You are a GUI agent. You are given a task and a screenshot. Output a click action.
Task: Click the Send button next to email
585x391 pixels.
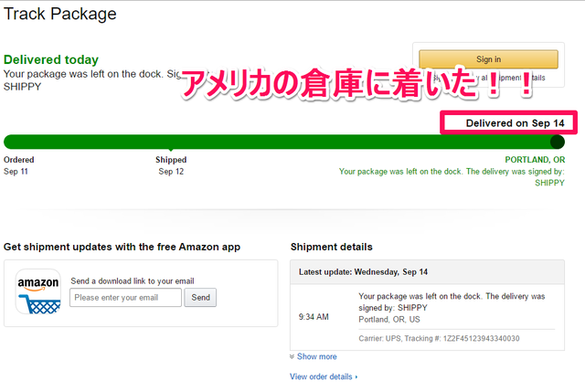[200, 298]
